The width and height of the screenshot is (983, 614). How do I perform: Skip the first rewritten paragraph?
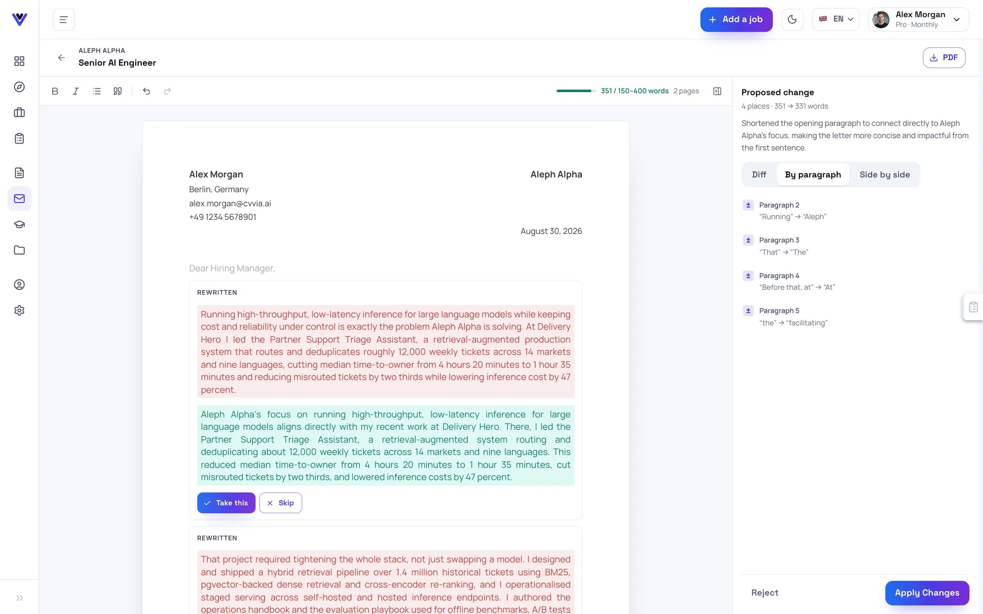[x=281, y=503]
